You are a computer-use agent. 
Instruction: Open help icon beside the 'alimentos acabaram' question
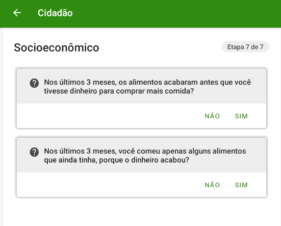34,83
